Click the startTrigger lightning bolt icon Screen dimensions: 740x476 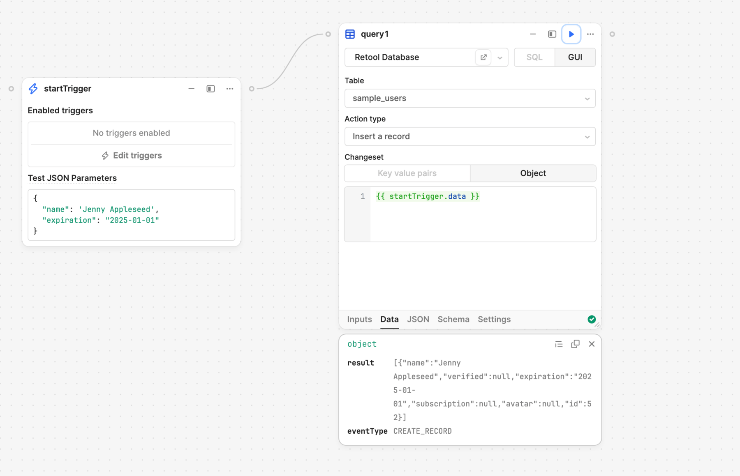coord(33,89)
